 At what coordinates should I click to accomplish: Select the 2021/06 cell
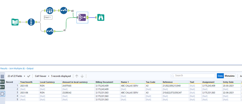coord(29,93)
